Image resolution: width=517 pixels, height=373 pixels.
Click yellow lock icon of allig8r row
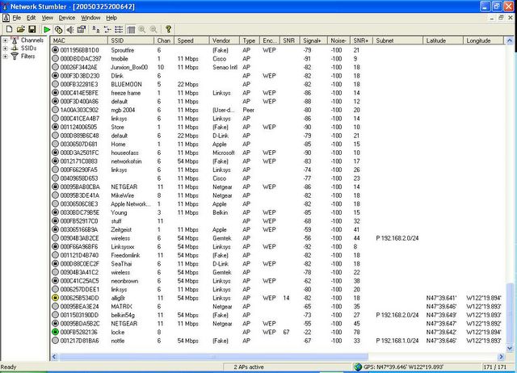(x=56, y=298)
